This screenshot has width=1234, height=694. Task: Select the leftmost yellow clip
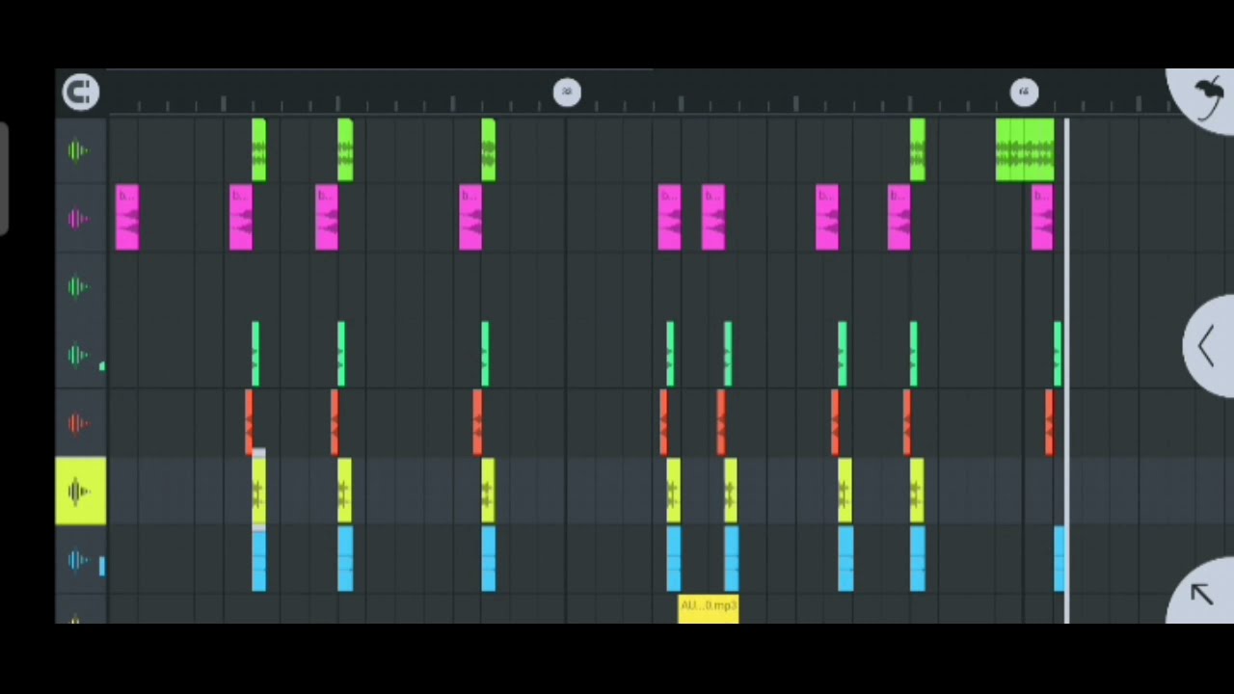tap(258, 492)
